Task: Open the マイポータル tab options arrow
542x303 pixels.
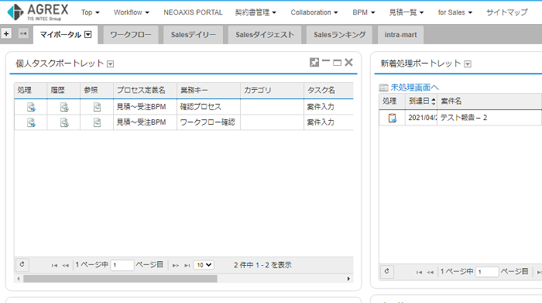Action: point(88,34)
